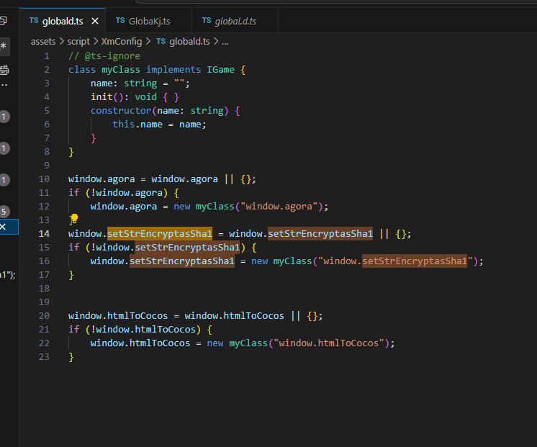Screen dimensions: 537x447
Task: Select line number 1 in the gutter
Action: point(47,56)
